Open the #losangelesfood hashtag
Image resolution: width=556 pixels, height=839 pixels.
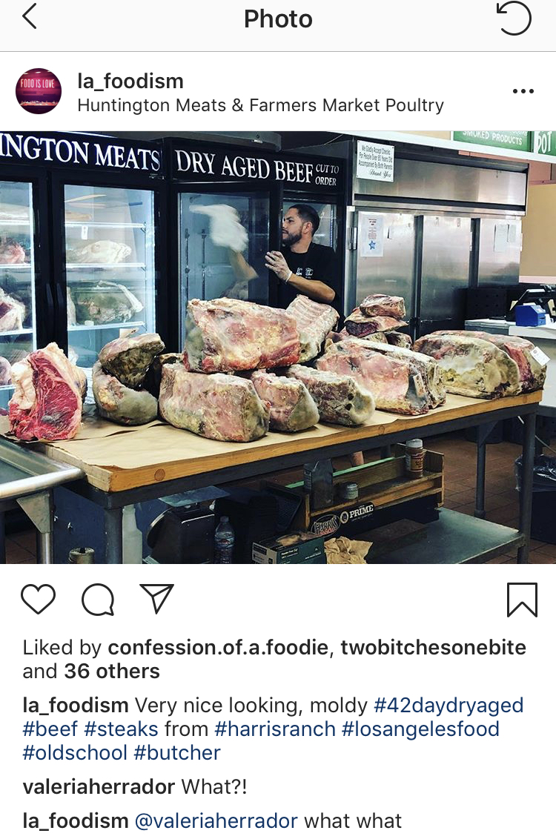(x=420, y=729)
